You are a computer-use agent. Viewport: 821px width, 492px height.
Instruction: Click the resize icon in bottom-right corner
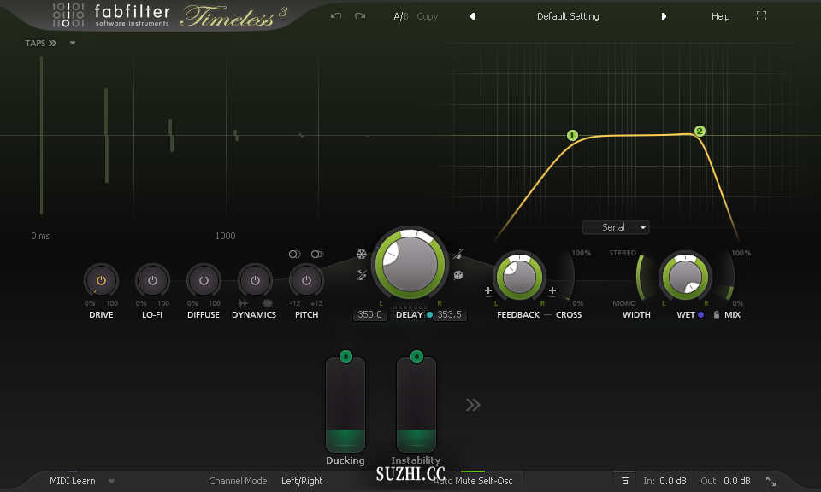tap(771, 481)
